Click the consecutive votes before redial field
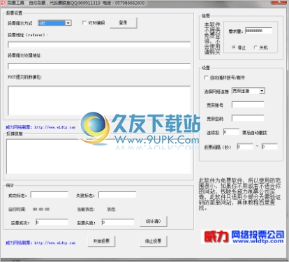Screen dimensions: 289x262 [231, 132]
